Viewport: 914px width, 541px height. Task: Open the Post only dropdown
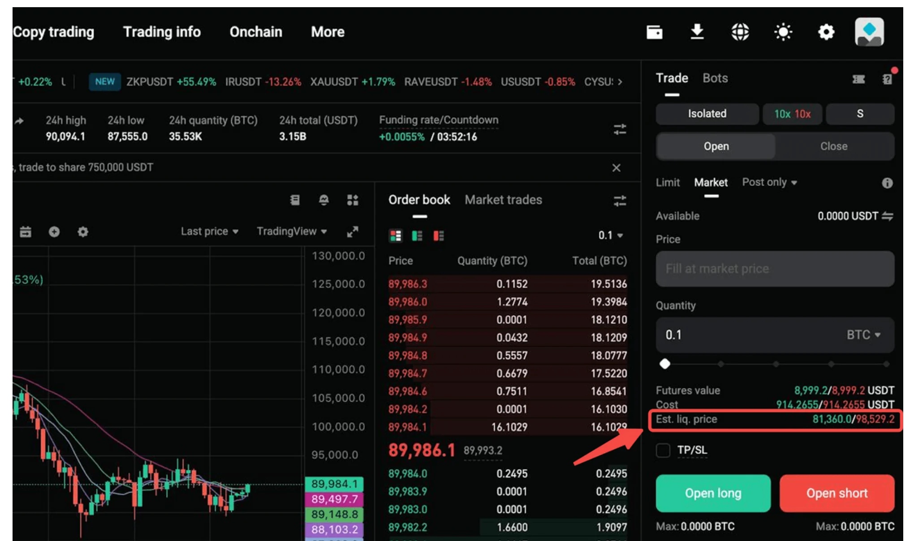[x=769, y=182]
